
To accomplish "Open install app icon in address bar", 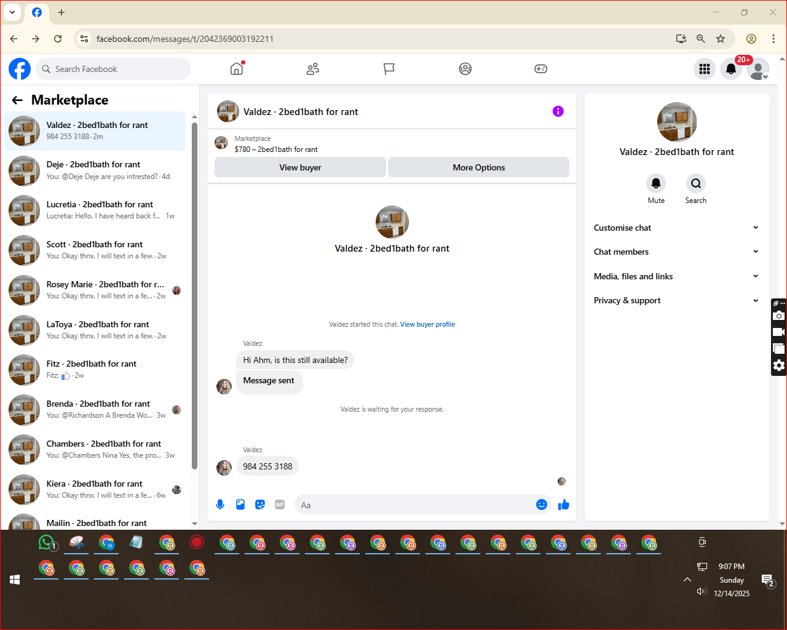I will coord(681,39).
